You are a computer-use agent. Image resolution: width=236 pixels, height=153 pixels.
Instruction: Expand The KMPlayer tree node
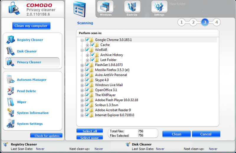pyautogui.click(x=82, y=96)
